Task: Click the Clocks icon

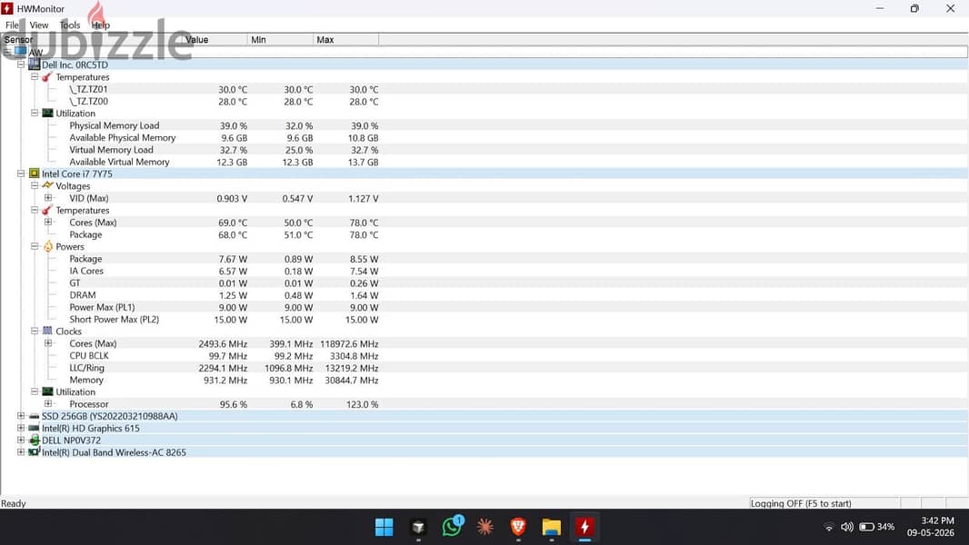Action: coord(47,331)
